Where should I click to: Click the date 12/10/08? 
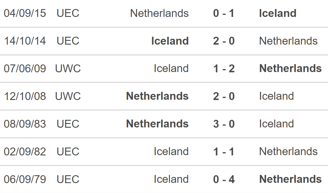[x=25, y=96]
